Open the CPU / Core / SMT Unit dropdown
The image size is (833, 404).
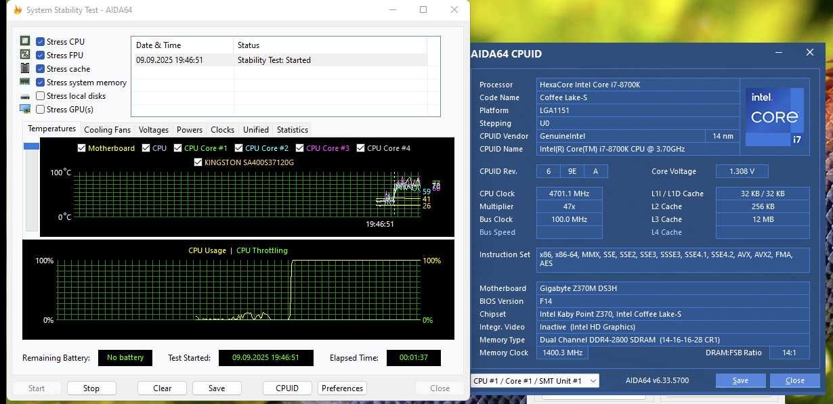535,381
